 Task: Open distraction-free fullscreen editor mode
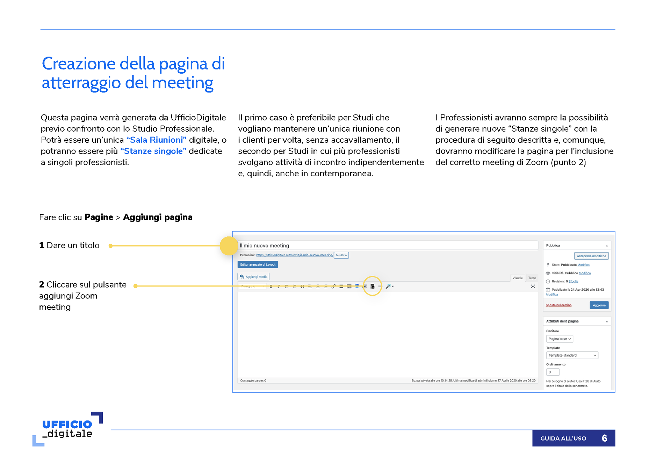click(533, 286)
